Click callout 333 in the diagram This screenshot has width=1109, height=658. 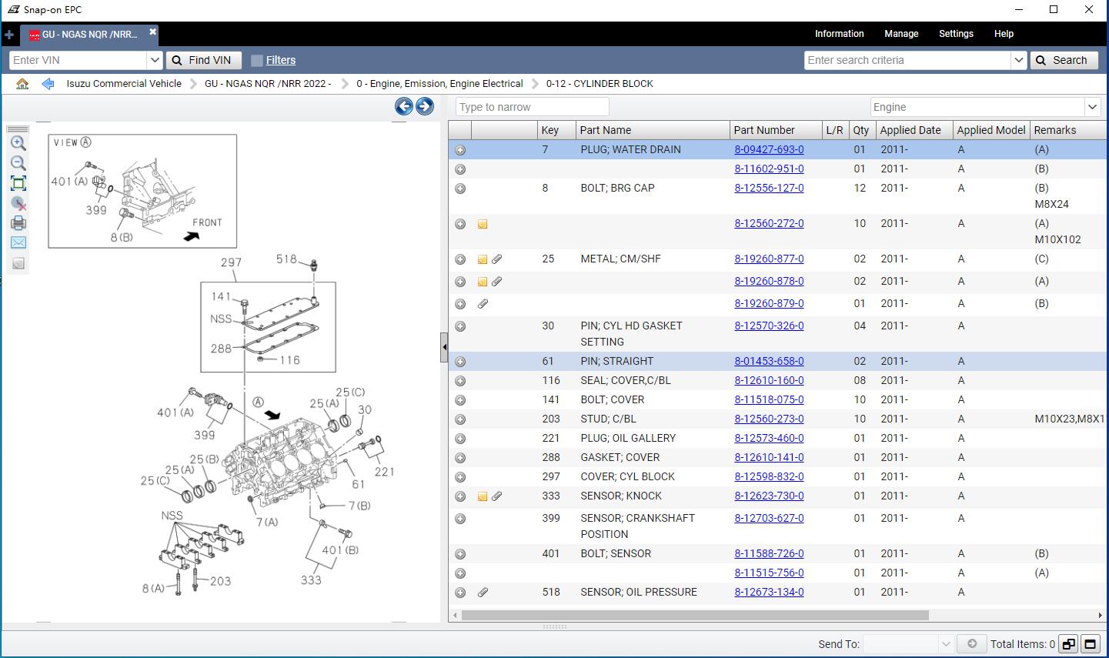(x=311, y=580)
